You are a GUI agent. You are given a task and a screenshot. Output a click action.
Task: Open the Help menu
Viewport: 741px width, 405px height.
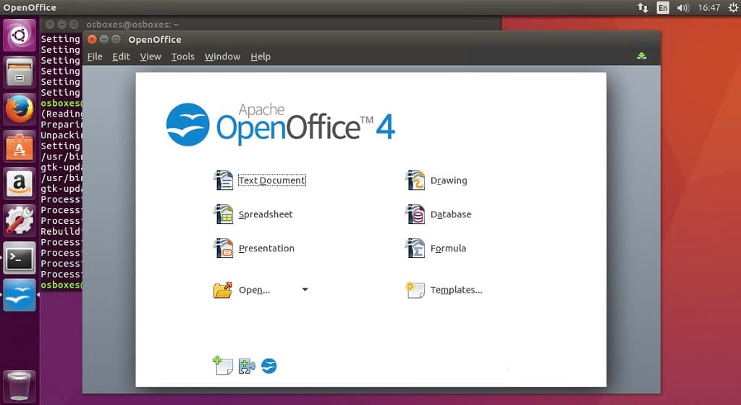[261, 57]
